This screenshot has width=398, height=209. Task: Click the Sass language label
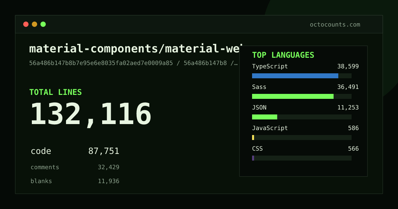click(x=259, y=87)
